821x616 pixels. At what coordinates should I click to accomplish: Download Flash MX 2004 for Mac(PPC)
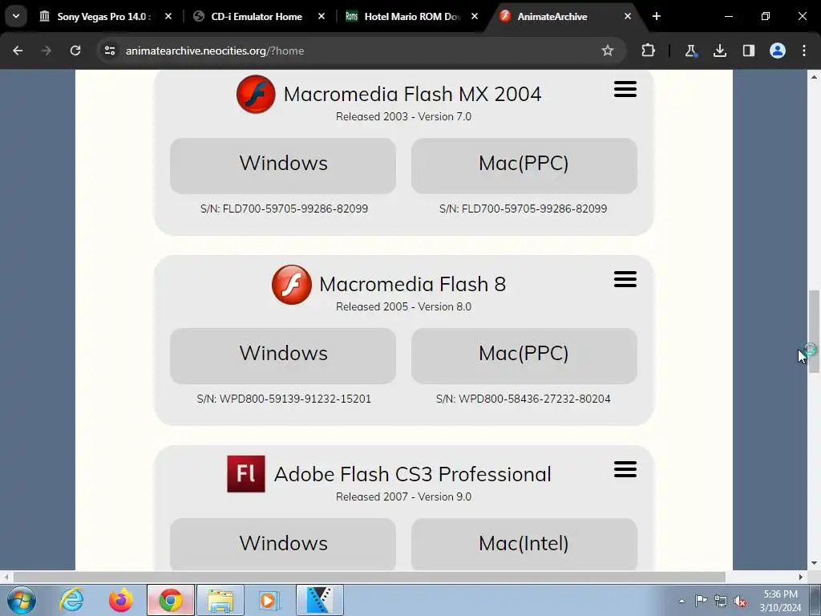[x=524, y=165]
